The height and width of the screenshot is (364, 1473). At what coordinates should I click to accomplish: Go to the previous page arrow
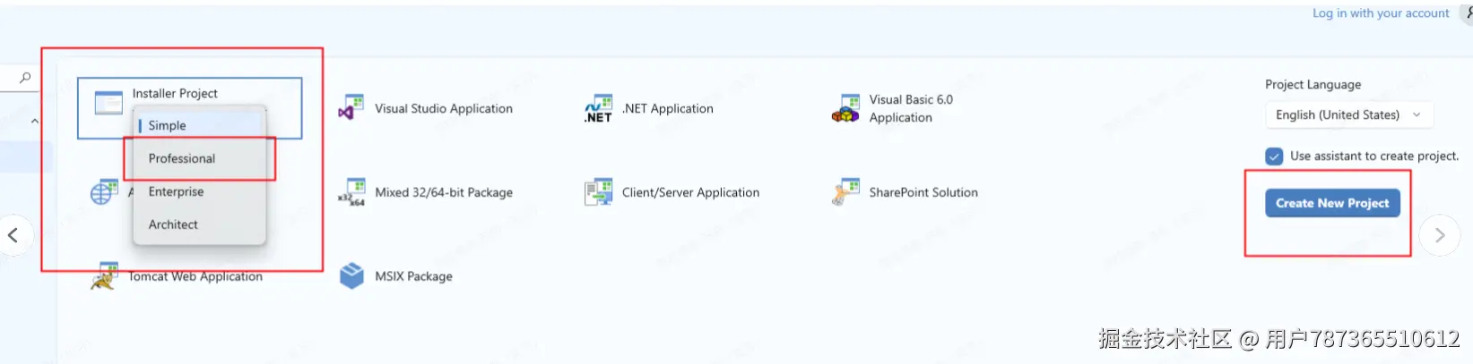tap(13, 235)
